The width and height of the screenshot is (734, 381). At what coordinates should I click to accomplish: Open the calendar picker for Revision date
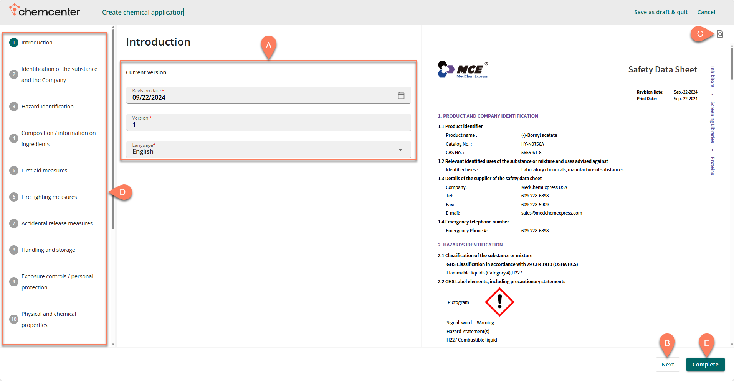(401, 95)
